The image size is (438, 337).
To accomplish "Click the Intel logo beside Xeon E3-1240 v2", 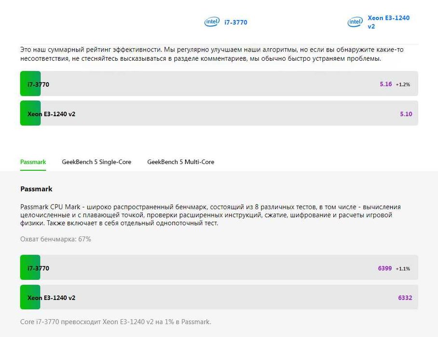I will pos(355,22).
